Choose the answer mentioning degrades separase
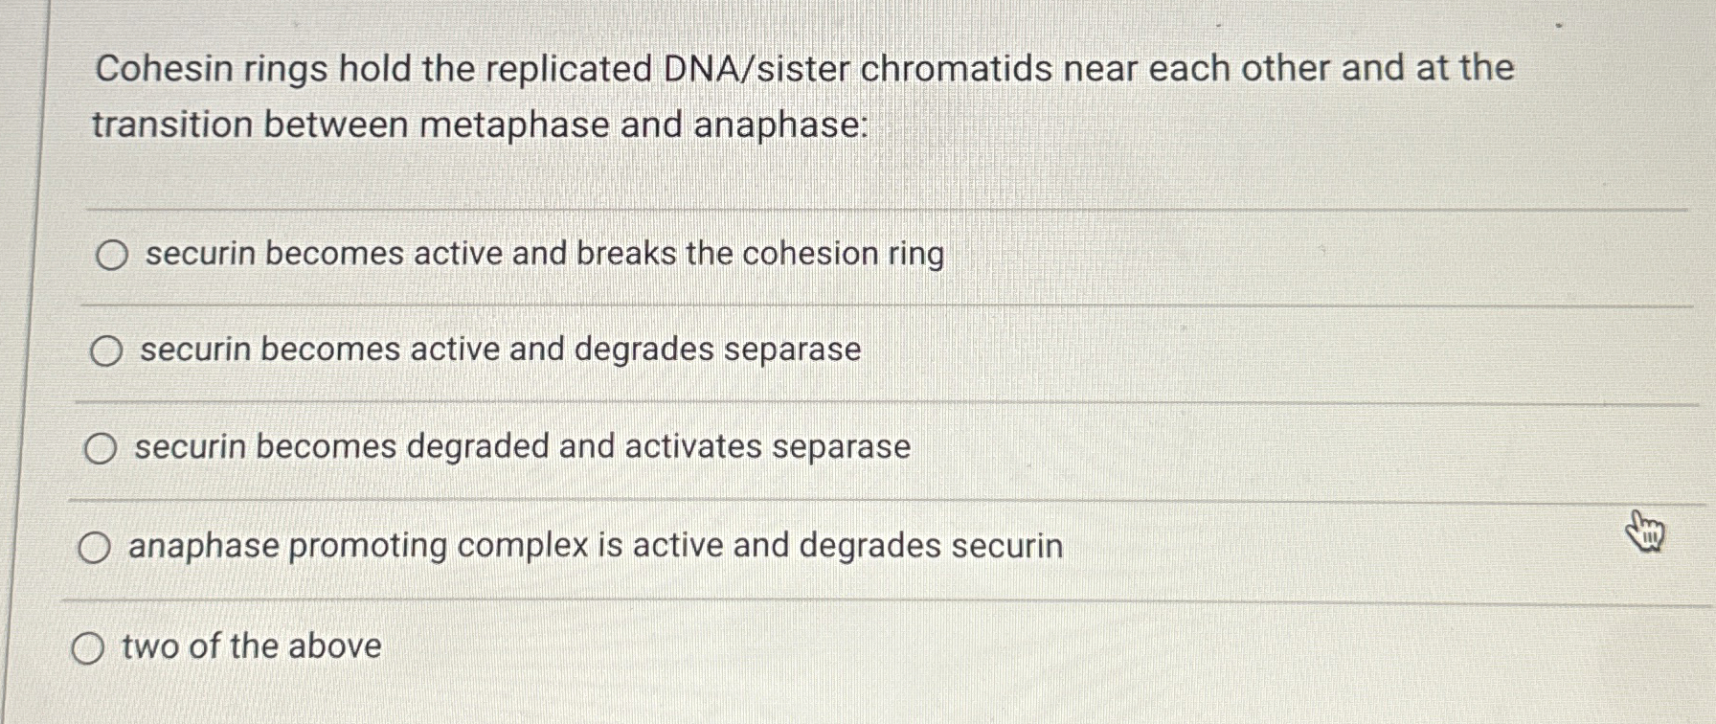Viewport: 1716px width, 724px height. (x=498, y=351)
